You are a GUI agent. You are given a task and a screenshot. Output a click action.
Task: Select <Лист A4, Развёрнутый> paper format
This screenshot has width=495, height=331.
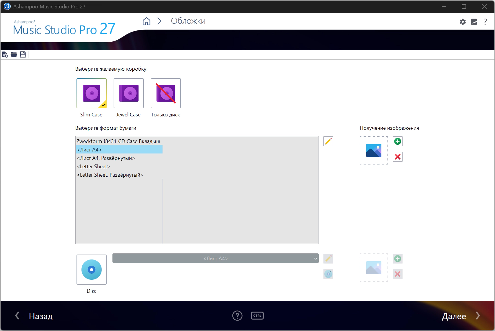pyautogui.click(x=119, y=158)
